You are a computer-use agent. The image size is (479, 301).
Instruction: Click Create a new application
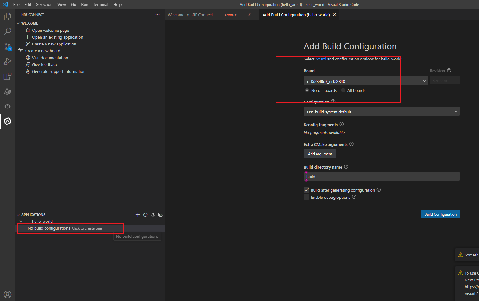pos(54,44)
